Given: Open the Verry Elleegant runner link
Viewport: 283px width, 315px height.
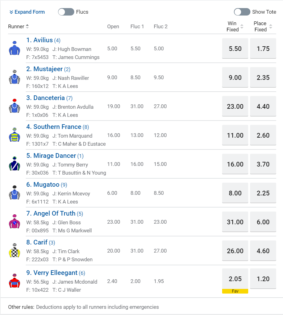Looking at the screenshot, I should coord(52,273).
